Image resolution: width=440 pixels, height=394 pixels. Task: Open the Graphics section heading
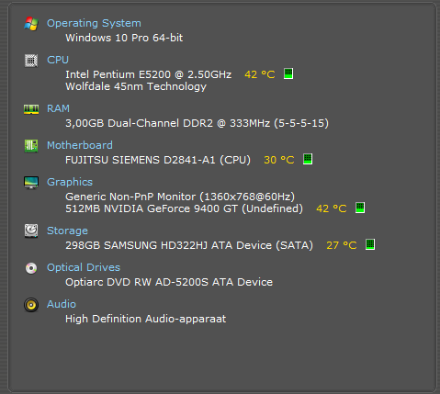[70, 182]
